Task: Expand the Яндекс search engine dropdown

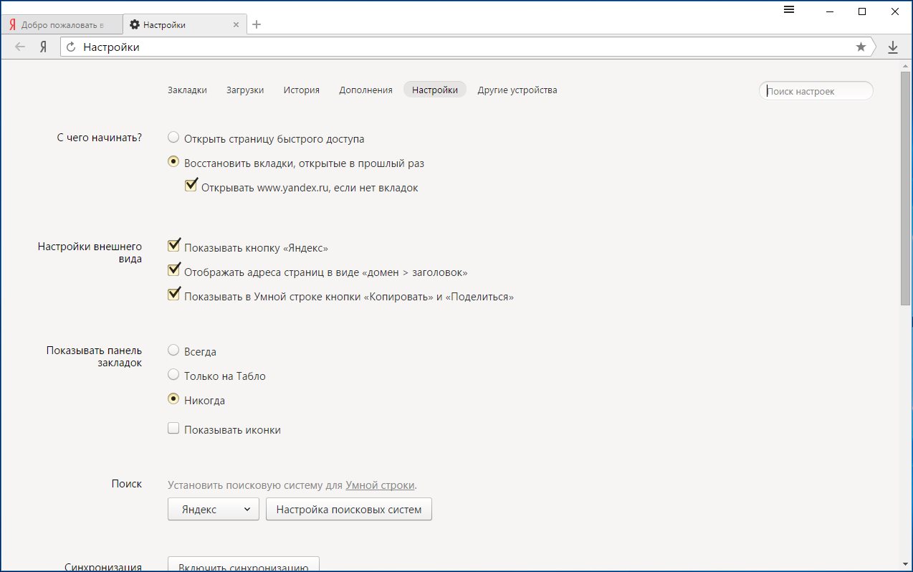Action: pyautogui.click(x=213, y=510)
